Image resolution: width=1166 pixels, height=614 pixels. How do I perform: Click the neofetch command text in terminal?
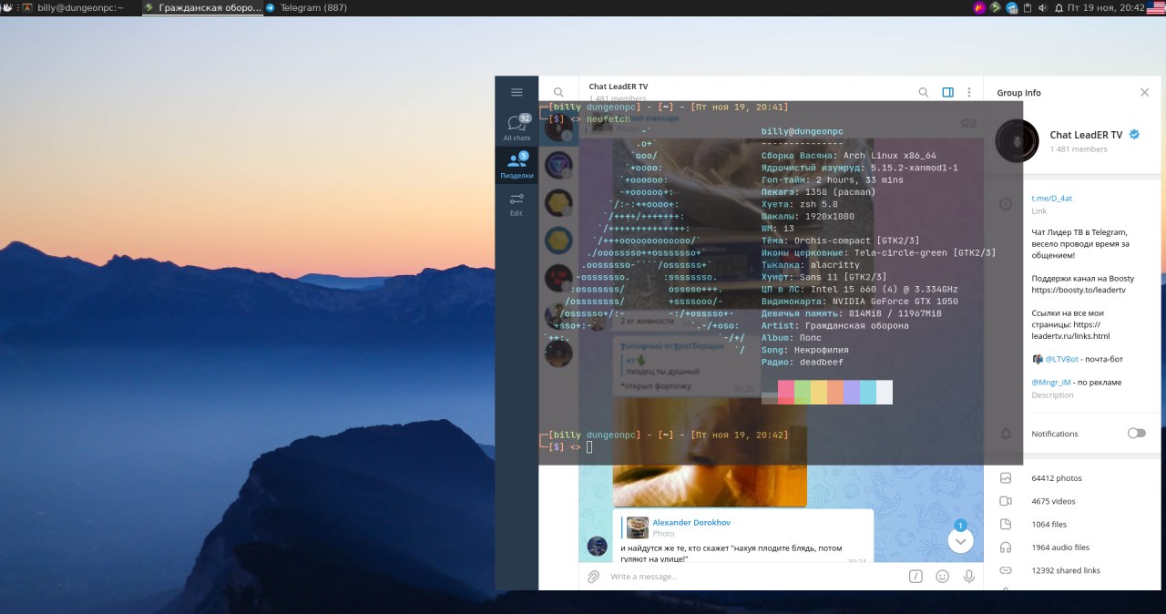(608, 118)
